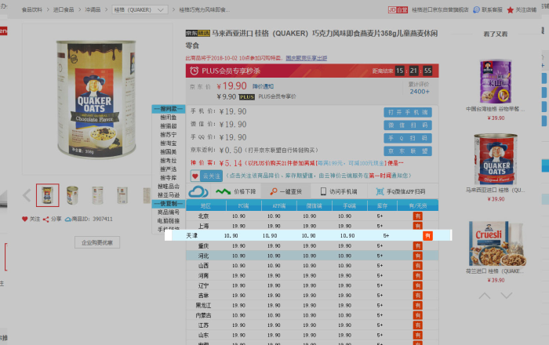Select the 重庆 row in the region table
This screenshot has height=345, width=549.
(312, 246)
